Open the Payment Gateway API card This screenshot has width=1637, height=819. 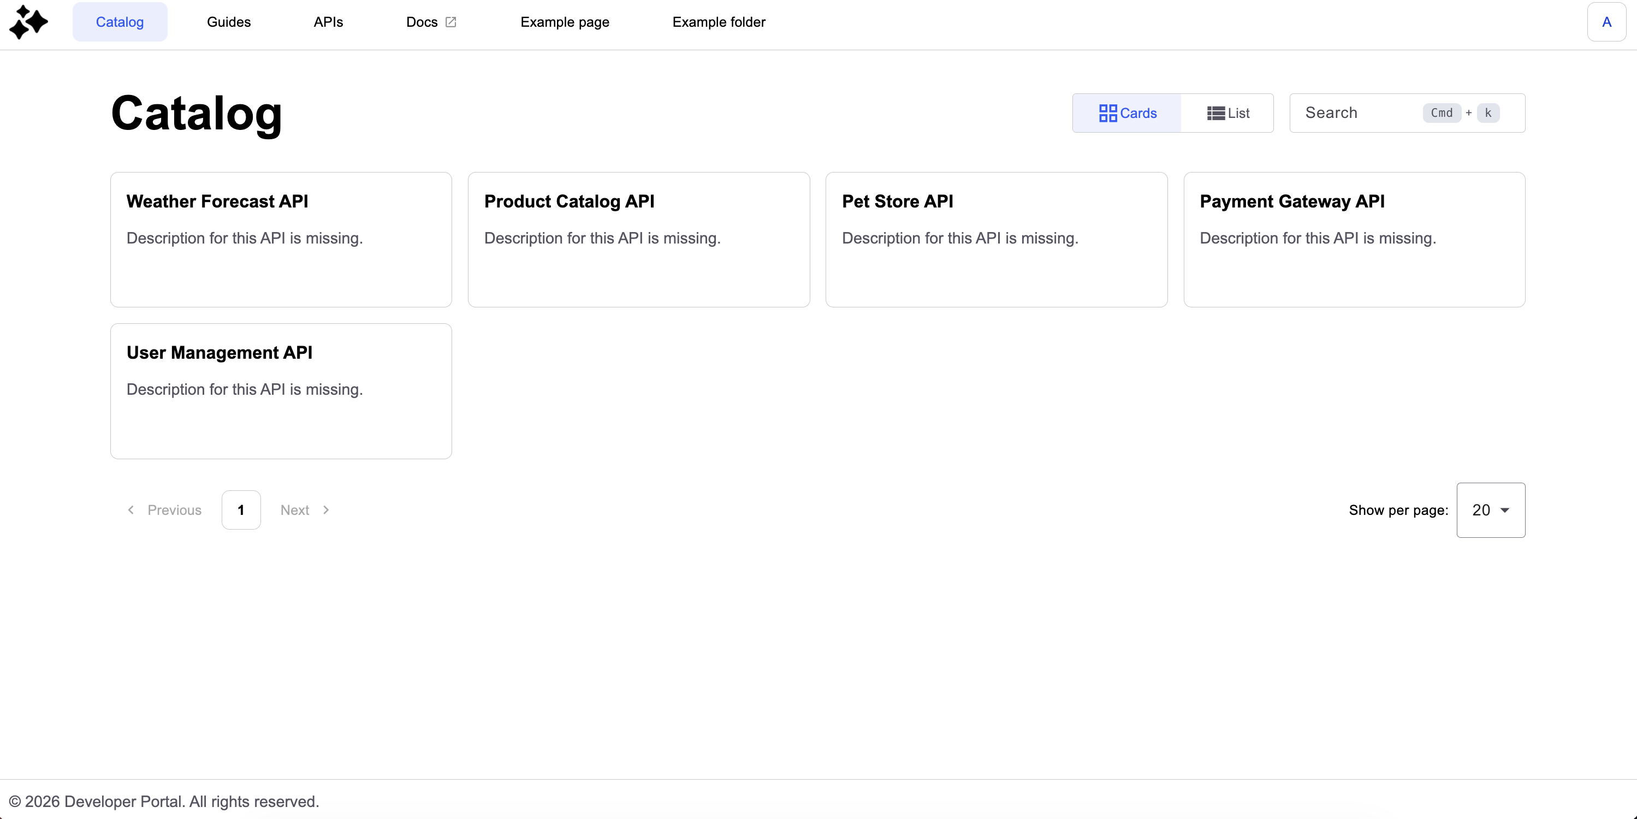[1354, 240]
